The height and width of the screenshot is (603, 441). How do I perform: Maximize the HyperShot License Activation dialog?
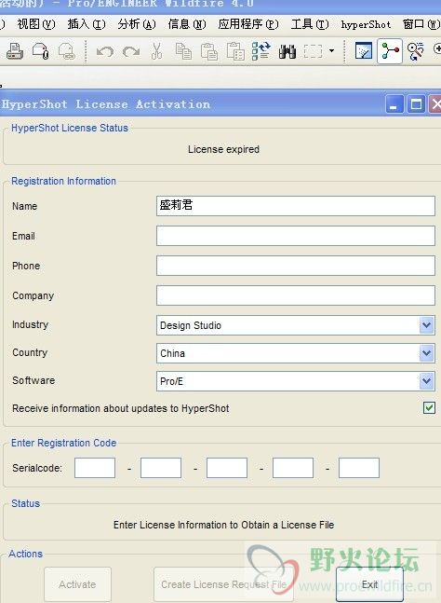coord(417,104)
